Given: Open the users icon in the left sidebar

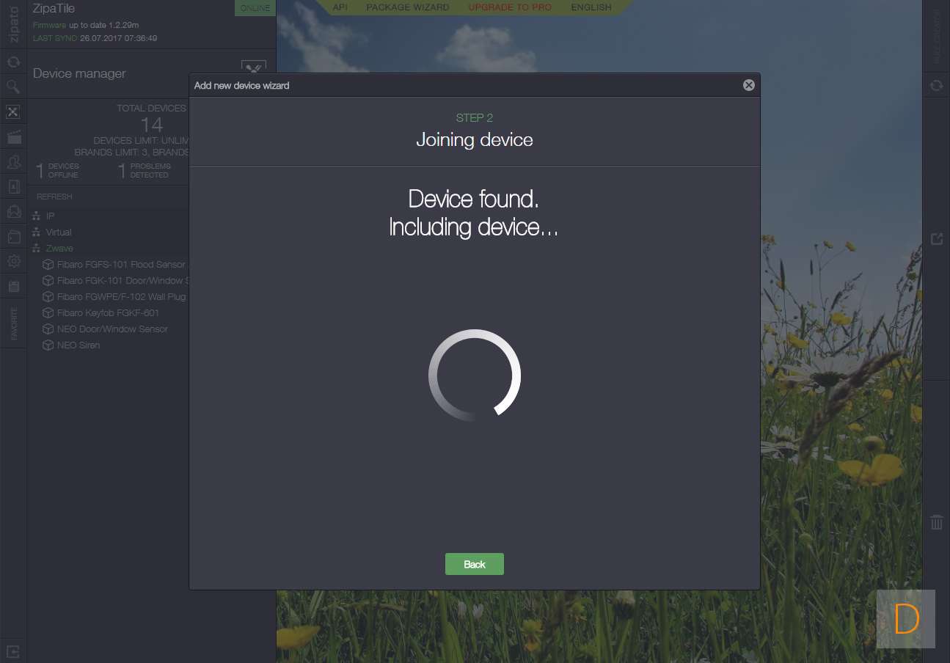Looking at the screenshot, I should coord(13,161).
